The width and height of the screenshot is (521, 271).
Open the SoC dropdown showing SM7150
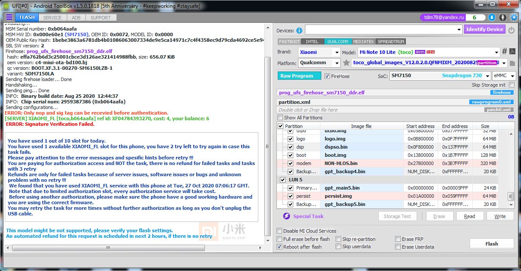[487, 76]
